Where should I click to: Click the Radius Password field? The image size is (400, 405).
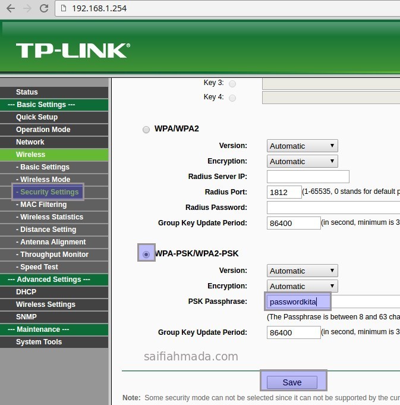point(333,208)
